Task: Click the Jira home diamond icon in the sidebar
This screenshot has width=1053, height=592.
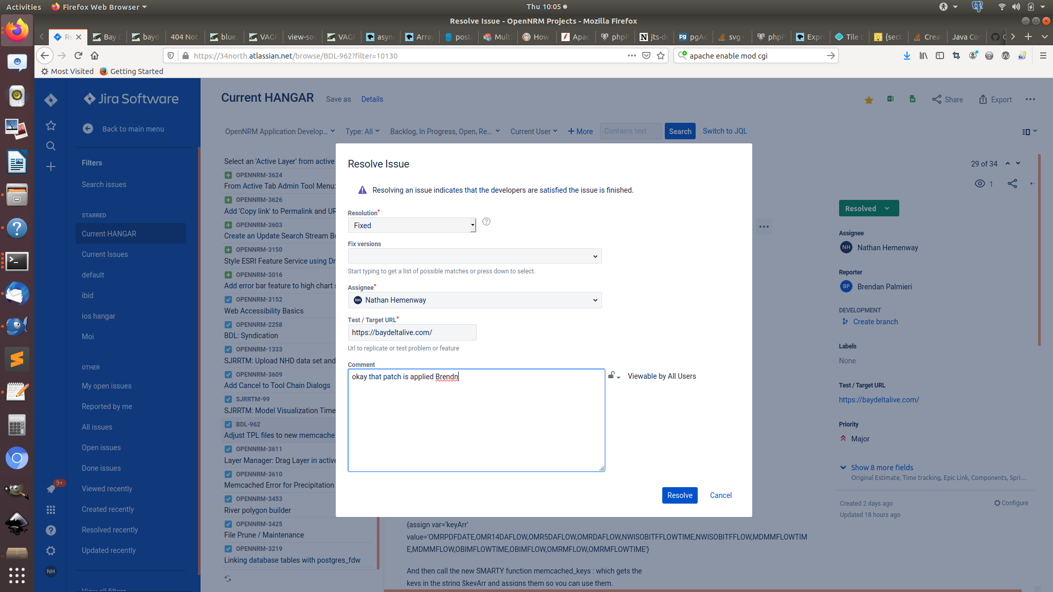Action: [x=50, y=100]
